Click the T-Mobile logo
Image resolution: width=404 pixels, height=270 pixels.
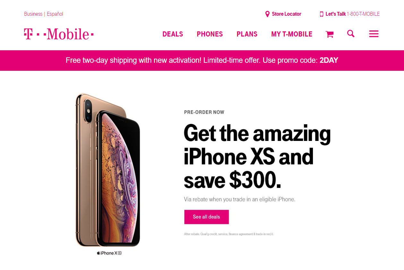[59, 34]
